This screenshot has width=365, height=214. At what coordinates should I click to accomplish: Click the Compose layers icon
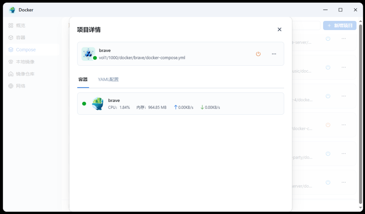tap(11, 50)
